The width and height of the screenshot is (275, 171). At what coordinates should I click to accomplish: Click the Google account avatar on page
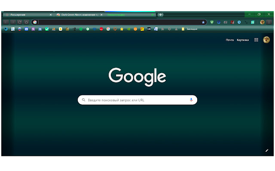[x=266, y=40]
